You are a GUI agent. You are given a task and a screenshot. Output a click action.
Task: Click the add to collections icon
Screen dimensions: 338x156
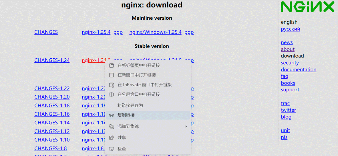(112, 127)
